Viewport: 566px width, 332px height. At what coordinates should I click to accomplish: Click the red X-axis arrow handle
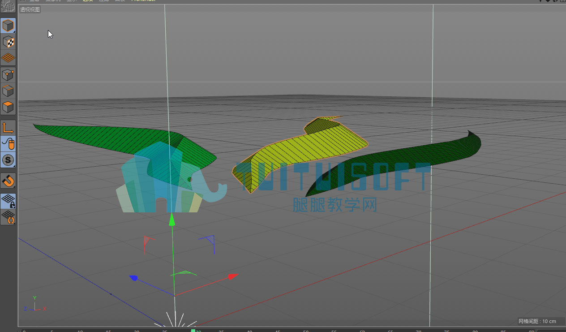233,276
